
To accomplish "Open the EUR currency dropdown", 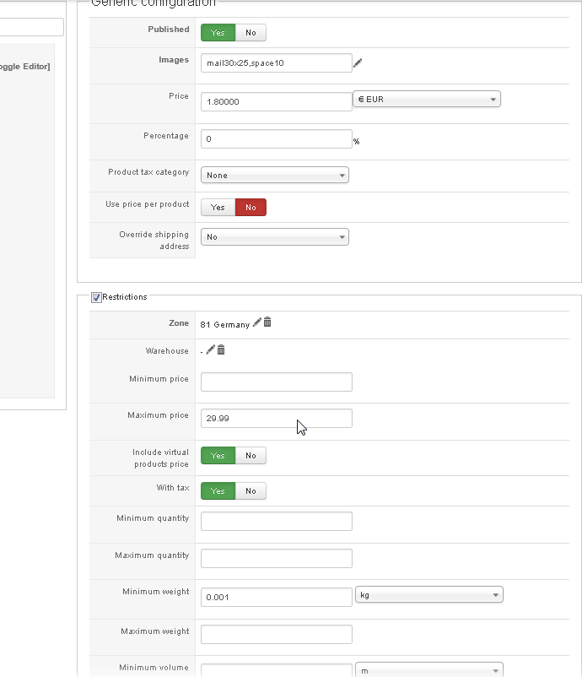I will pyautogui.click(x=427, y=100).
